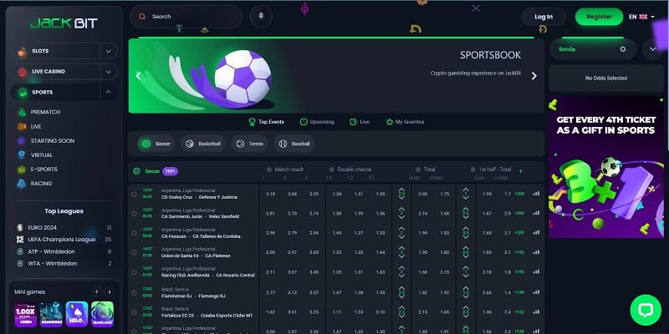Switch to My favorites tab

point(405,122)
